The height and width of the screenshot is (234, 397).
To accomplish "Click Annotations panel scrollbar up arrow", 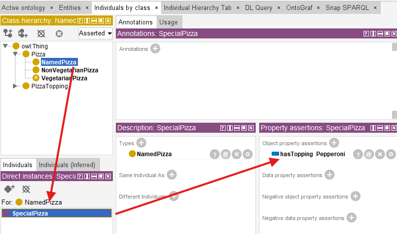I will (x=395, y=47).
